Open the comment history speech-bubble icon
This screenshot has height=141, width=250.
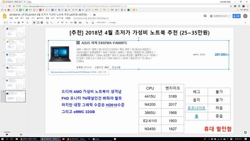[x=205, y=16]
